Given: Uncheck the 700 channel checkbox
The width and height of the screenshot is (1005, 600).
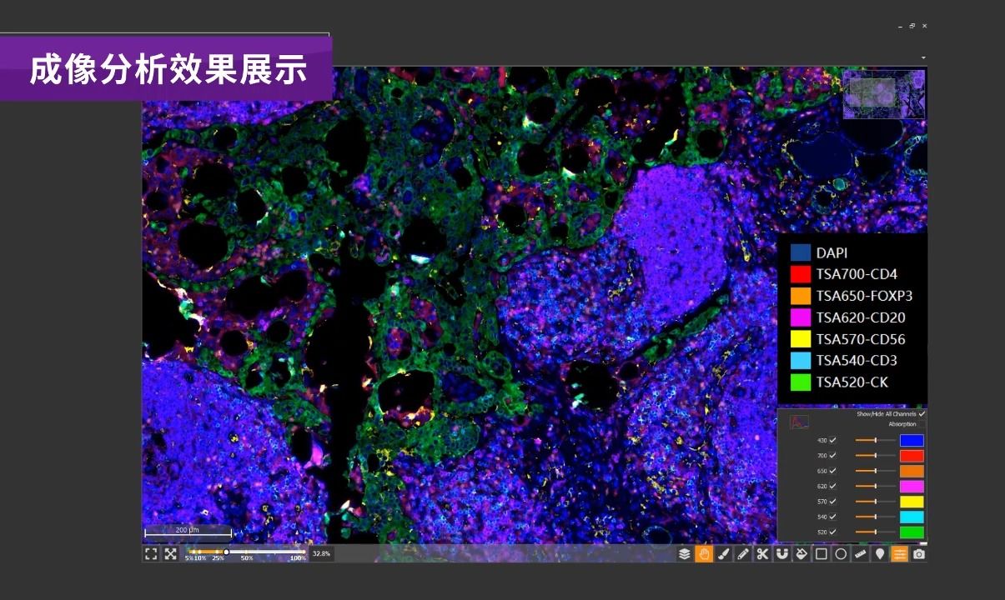Looking at the screenshot, I should [x=832, y=455].
